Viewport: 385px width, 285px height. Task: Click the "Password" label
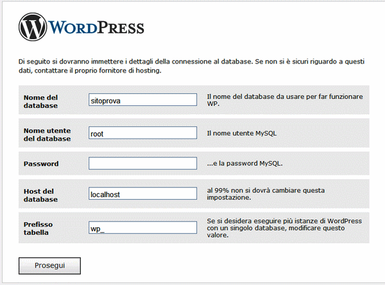pos(41,164)
